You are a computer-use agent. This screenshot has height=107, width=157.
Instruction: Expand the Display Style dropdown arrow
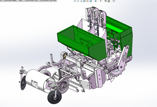point(98,1)
